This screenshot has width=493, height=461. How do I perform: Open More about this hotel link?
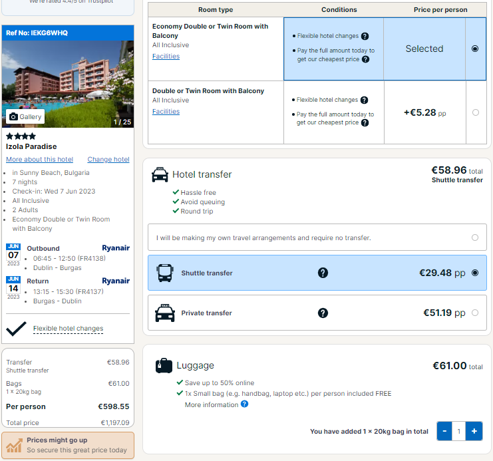coord(40,160)
